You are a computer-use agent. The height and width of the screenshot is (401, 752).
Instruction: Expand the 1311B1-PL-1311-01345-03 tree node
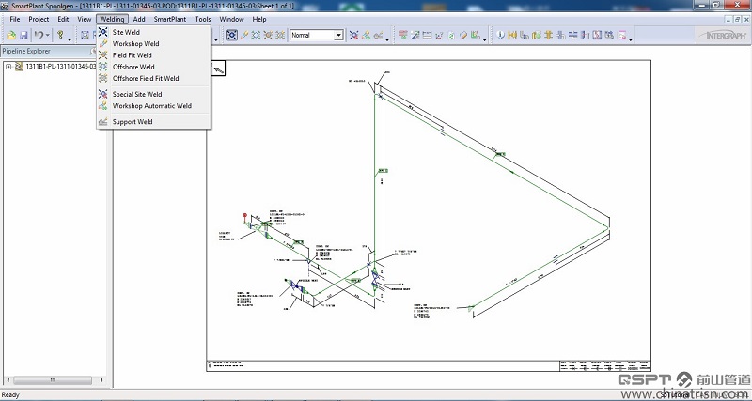8,67
